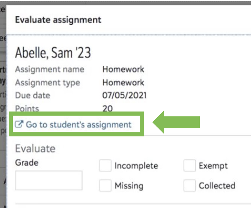Mark the assignment as Collected

190,185
